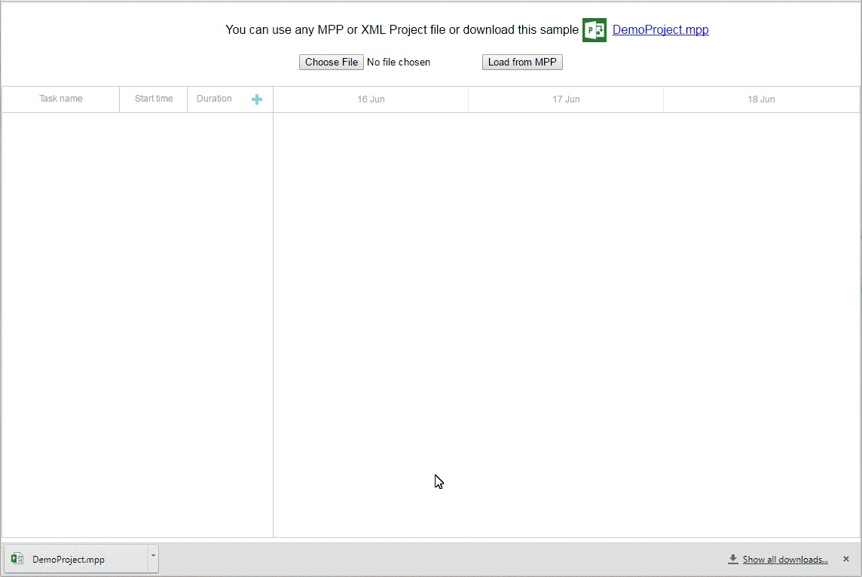Click the 16 Jun timeline header
Viewport: 862px width, 577px height.
(371, 99)
